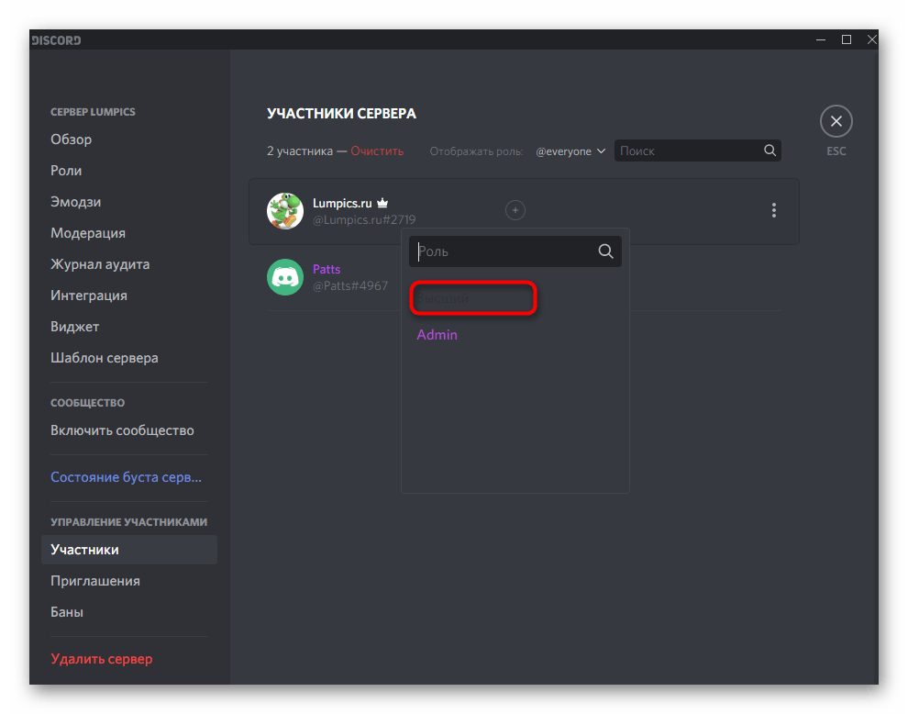The width and height of the screenshot is (908, 714).
Task: Open Состояние буста сервера link
Action: tap(126, 477)
